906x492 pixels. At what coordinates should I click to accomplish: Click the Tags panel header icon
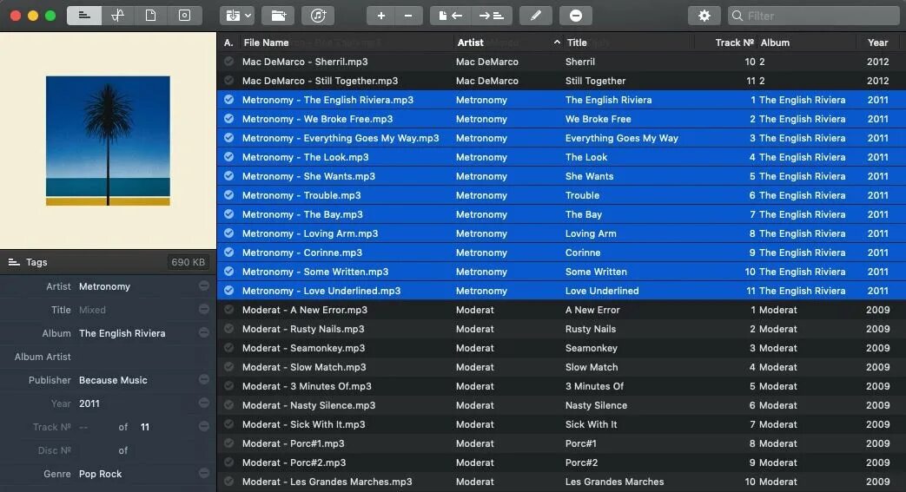coord(14,262)
